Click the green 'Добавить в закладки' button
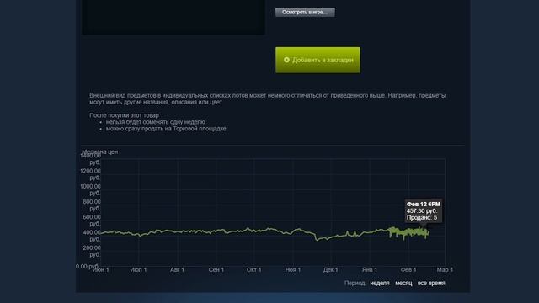Screen dimensions: 539x303 318,60
